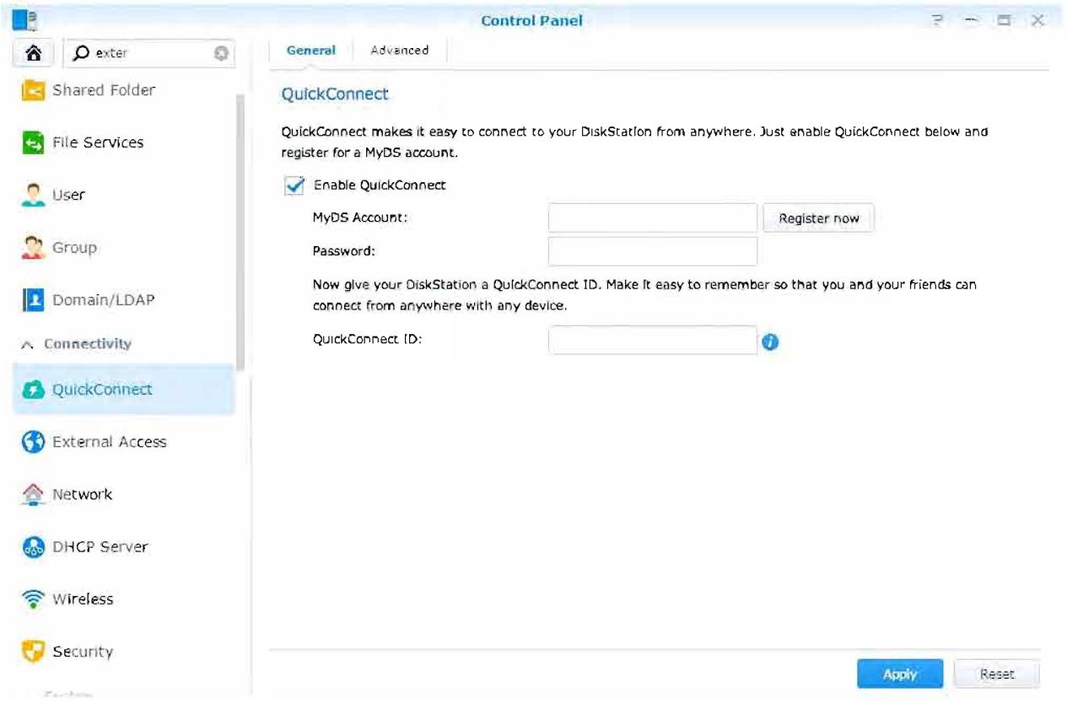Uncheck Enable QuickConnect checkbox
Image resolution: width=1067 pixels, height=704 pixels.
(294, 185)
